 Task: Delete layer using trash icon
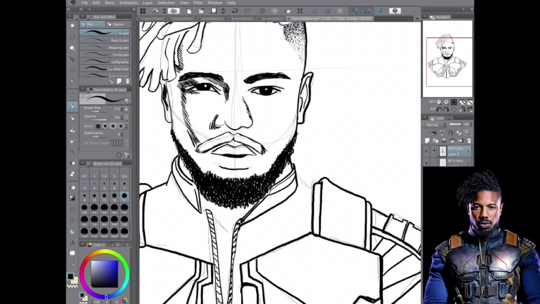pos(469,141)
